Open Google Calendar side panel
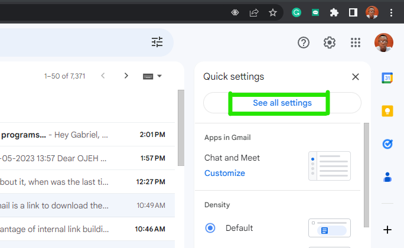404x248 pixels. [x=387, y=78]
